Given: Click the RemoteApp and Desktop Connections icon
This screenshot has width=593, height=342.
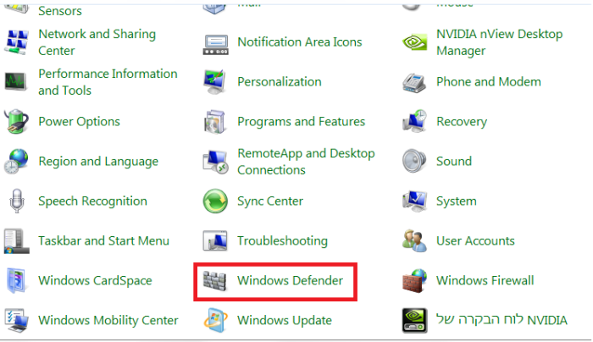Looking at the screenshot, I should coord(215,162).
